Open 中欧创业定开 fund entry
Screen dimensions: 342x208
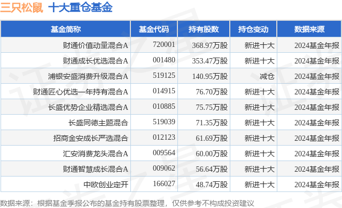(x=106, y=185)
